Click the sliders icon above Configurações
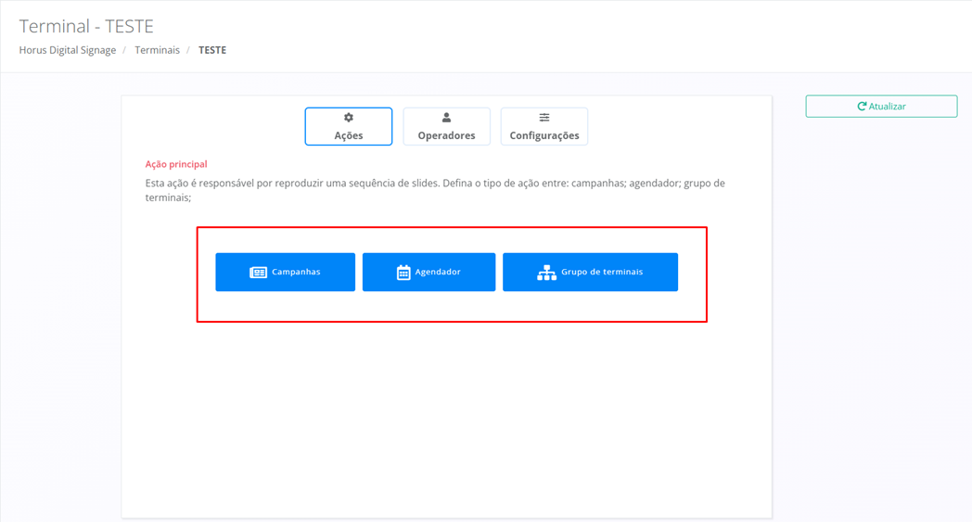Image resolution: width=972 pixels, height=522 pixels. point(544,118)
